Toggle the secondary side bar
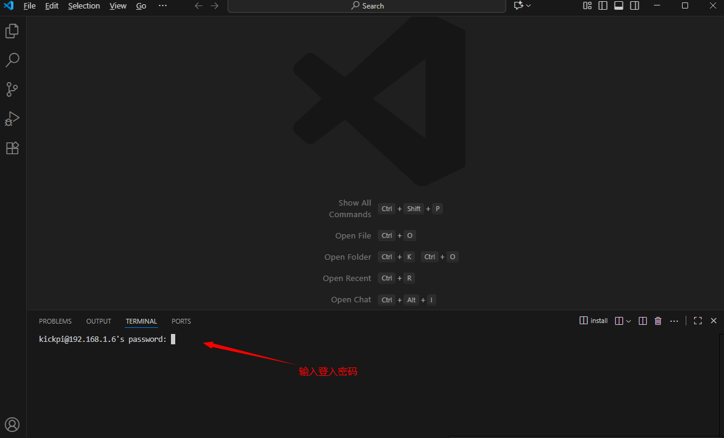Screen dimensions: 724x438 (635, 5)
